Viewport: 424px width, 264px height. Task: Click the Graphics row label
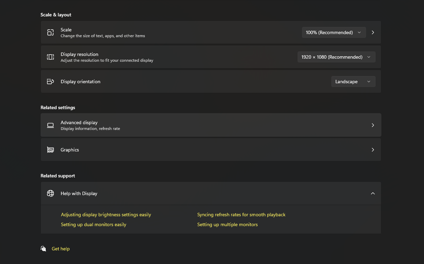point(70,150)
